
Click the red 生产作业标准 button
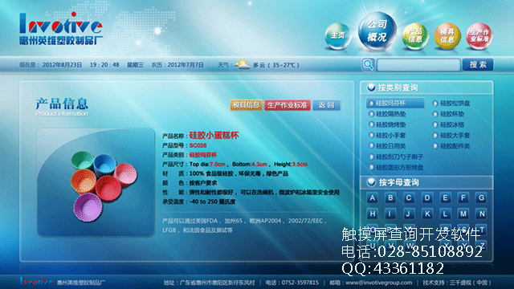pos(288,105)
